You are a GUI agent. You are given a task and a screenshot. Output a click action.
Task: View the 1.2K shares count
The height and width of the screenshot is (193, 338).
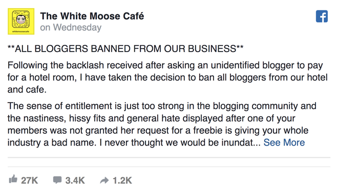(122, 180)
